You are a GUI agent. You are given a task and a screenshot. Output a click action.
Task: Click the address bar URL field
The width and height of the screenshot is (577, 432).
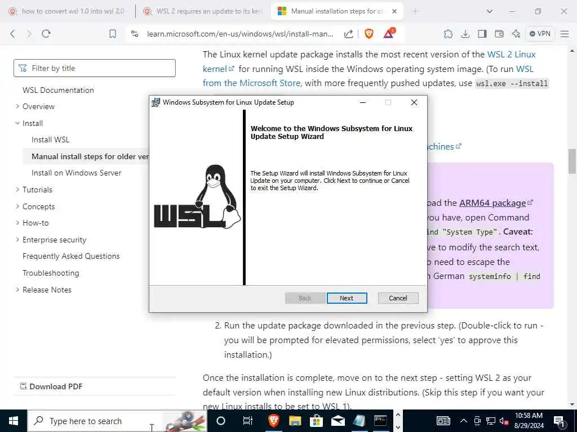[240, 34]
